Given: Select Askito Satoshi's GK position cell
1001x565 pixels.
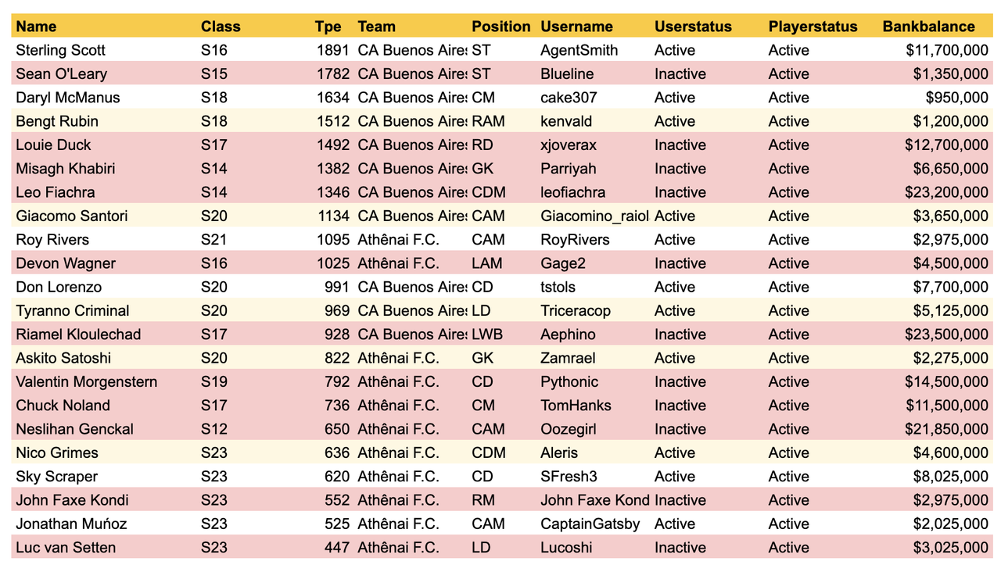Looking at the screenshot, I should (502, 358).
